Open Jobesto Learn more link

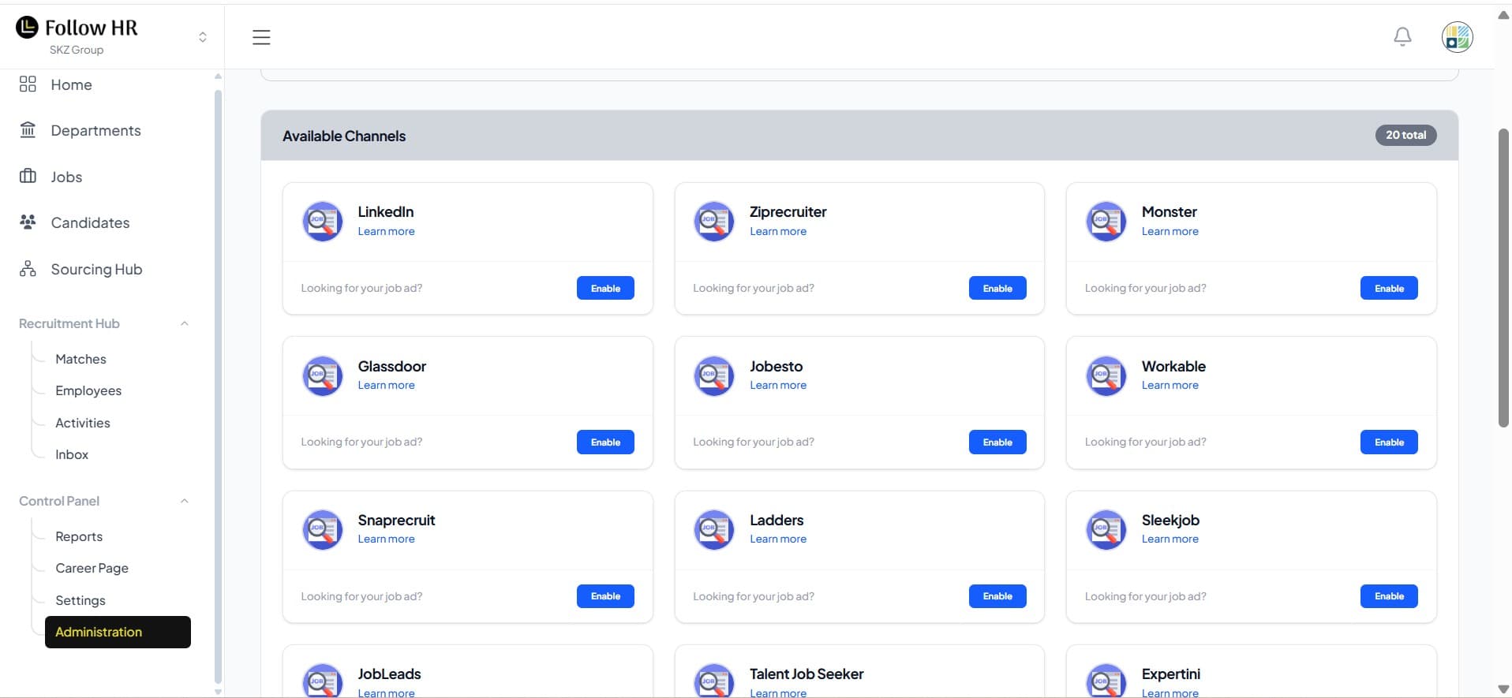click(778, 385)
